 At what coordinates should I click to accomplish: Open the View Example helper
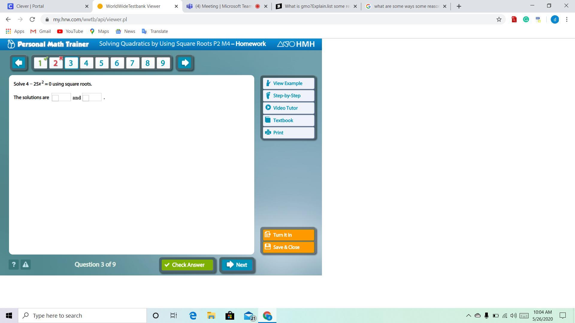[x=288, y=83]
